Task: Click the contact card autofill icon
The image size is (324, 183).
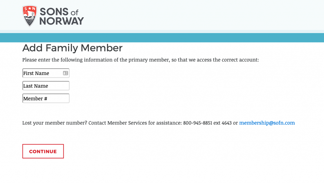Action: [65, 73]
